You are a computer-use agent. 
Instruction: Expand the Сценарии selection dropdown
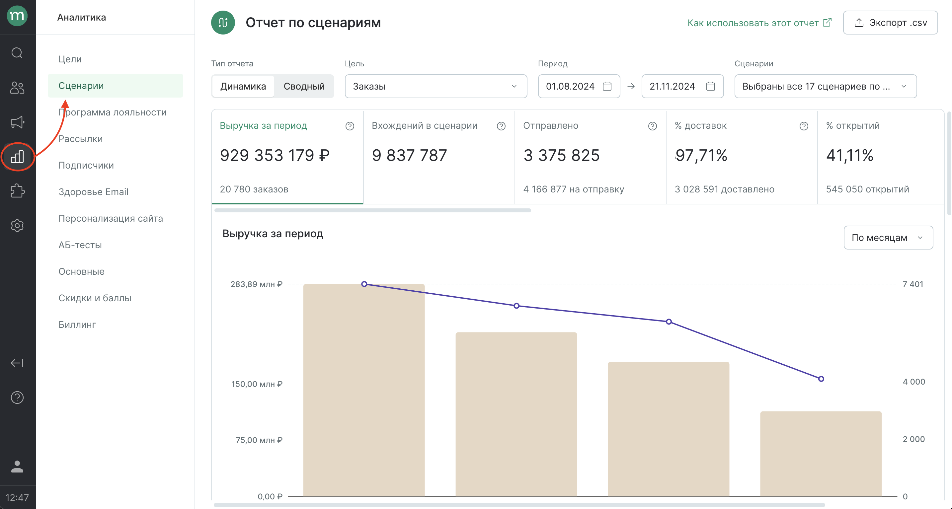pyautogui.click(x=826, y=86)
